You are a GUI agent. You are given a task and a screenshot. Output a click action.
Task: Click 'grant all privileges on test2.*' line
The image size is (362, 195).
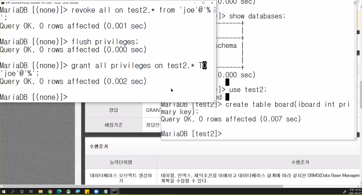point(103,66)
